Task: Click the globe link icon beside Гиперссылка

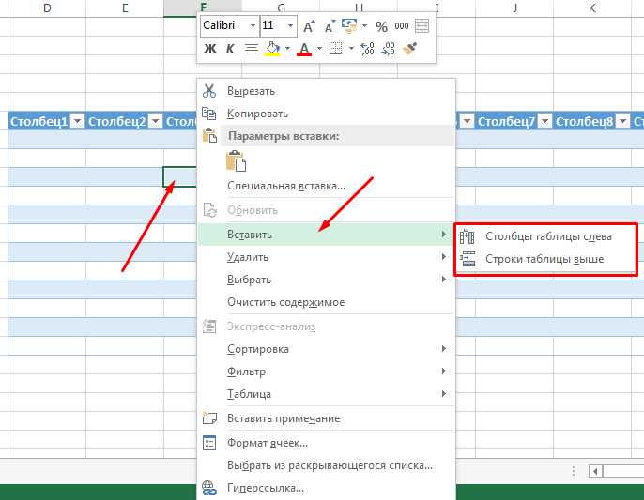Action: pos(209,488)
